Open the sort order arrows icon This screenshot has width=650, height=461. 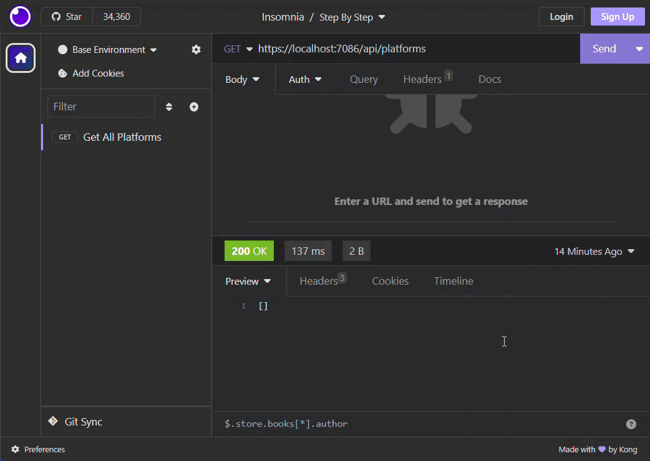168,107
